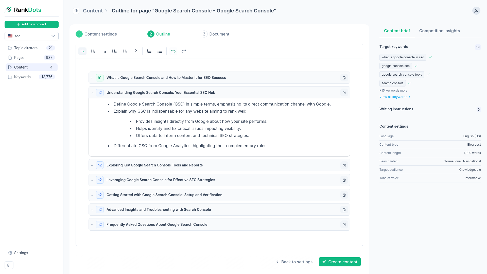Screen dimensions: 487x274
Task: Open the user account icon
Action: coord(476,11)
